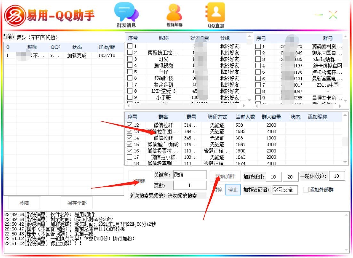
Task: Select group row 卢松松博客
Action: click(299, 72)
